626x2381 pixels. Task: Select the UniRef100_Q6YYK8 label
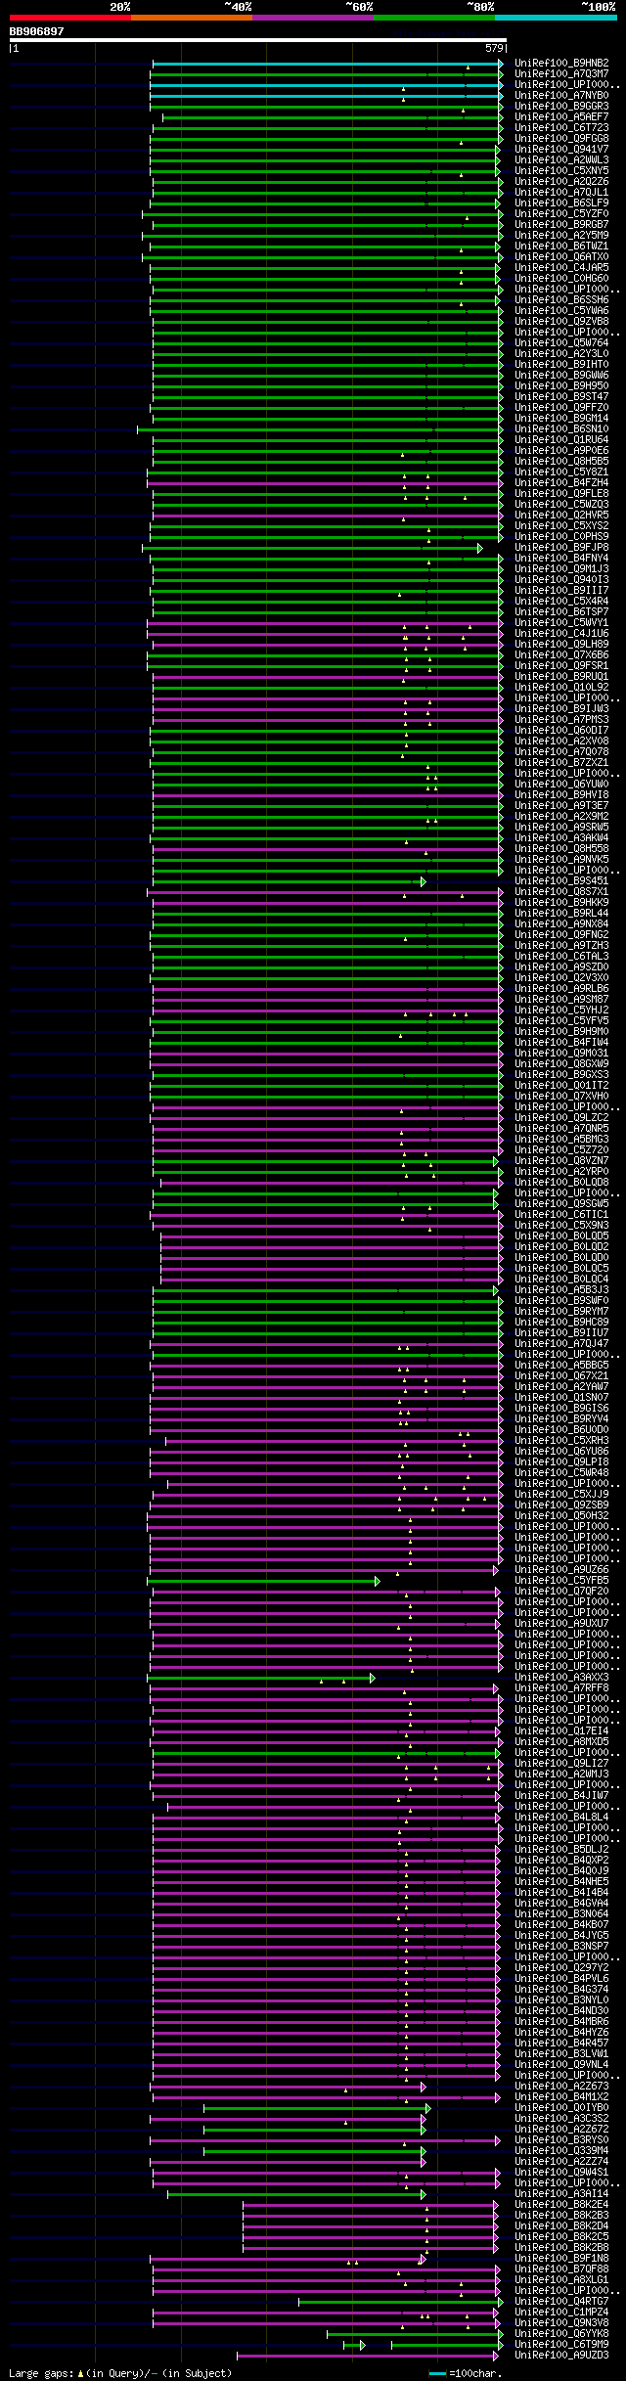click(561, 2334)
